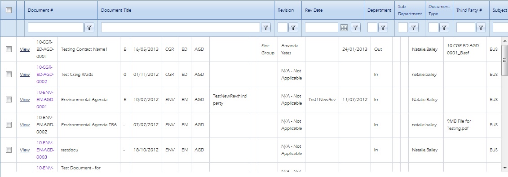Select document number 10-ENV-EN-AGD-0002 cell
Image resolution: width=508 pixels, height=177 pixels.
(45, 125)
